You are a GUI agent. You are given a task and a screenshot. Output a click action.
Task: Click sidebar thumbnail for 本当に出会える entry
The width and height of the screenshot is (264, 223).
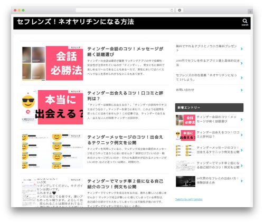click(x=185, y=135)
